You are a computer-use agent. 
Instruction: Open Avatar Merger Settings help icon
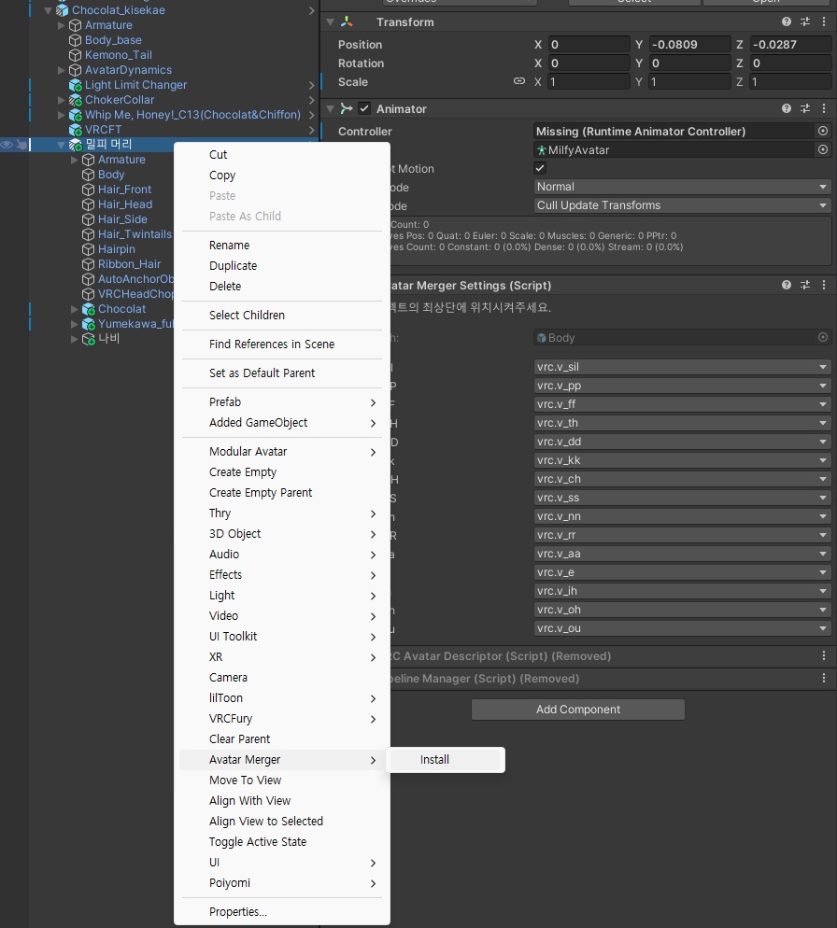[786, 285]
